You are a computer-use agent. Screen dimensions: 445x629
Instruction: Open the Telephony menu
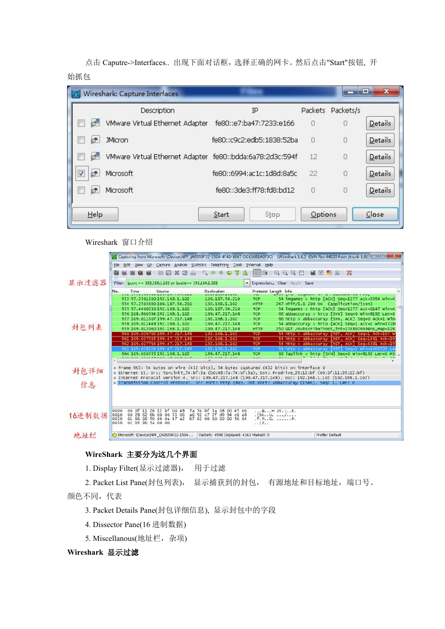pos(220,265)
